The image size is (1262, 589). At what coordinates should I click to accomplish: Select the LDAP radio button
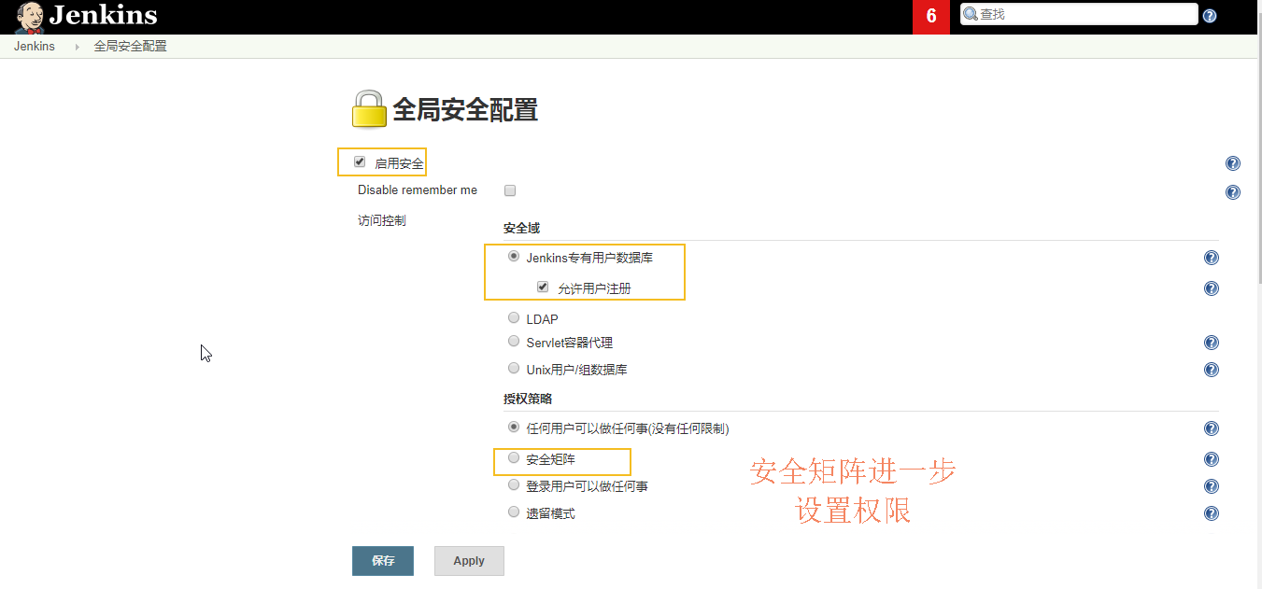point(514,317)
